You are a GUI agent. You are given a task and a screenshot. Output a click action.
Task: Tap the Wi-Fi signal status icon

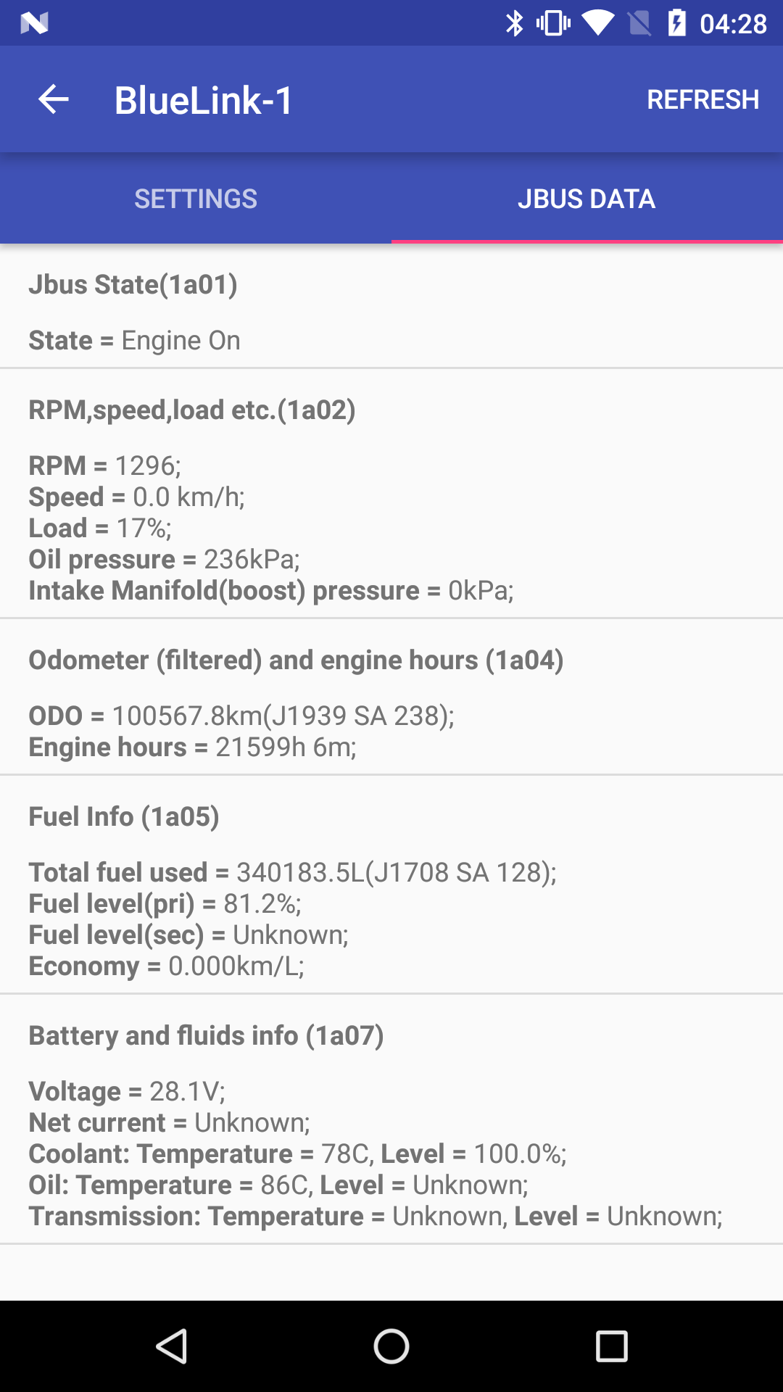[x=597, y=23]
